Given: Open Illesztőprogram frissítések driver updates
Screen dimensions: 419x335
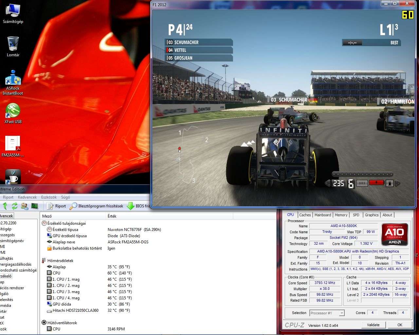Looking at the screenshot, I should click(97, 206).
